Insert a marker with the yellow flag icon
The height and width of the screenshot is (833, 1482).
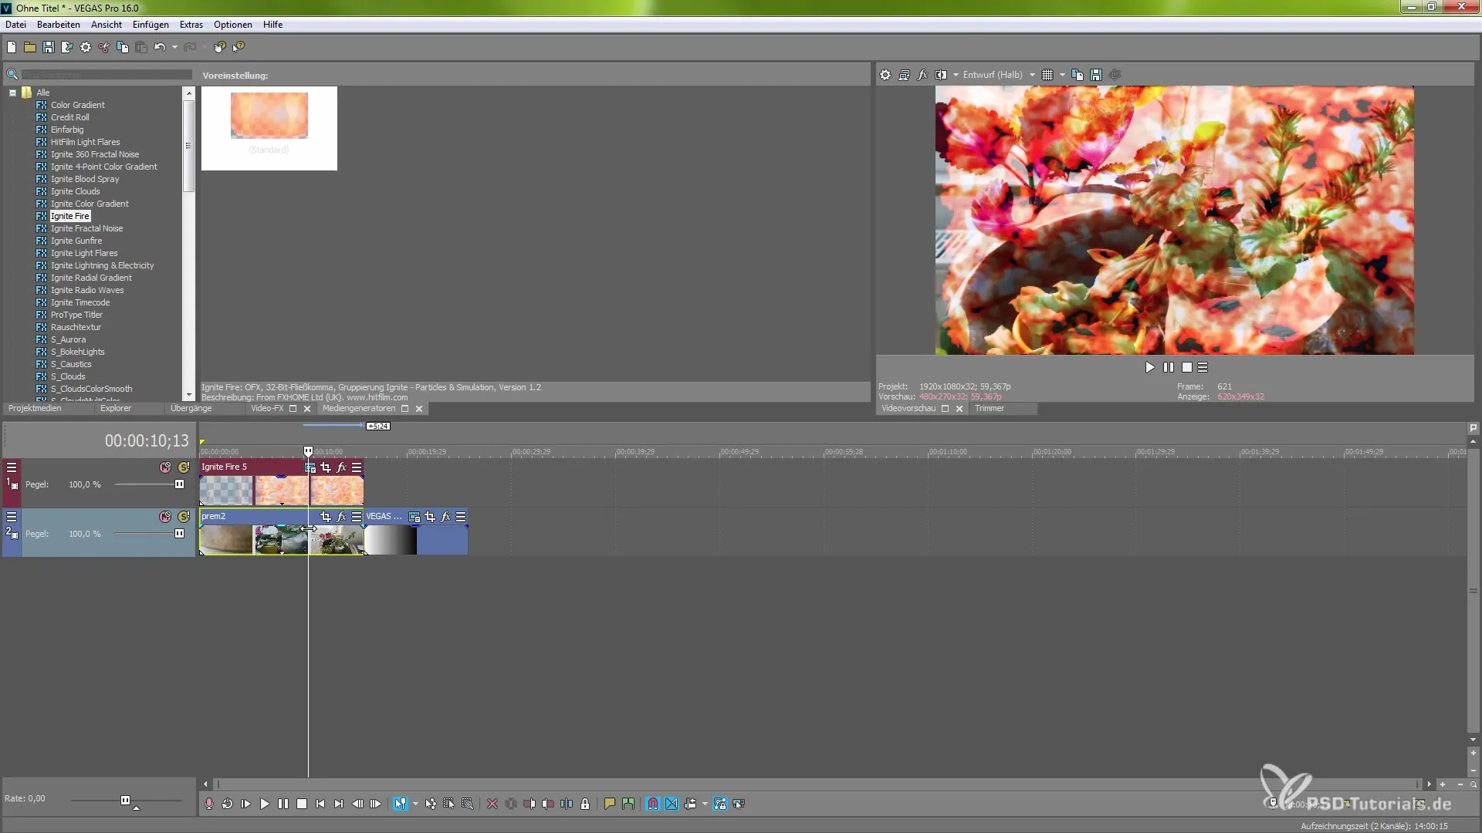609,804
